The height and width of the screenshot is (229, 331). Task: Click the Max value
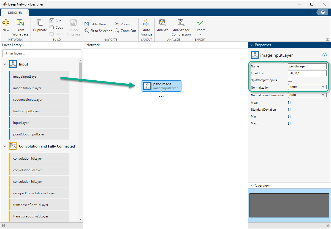coord(289,123)
